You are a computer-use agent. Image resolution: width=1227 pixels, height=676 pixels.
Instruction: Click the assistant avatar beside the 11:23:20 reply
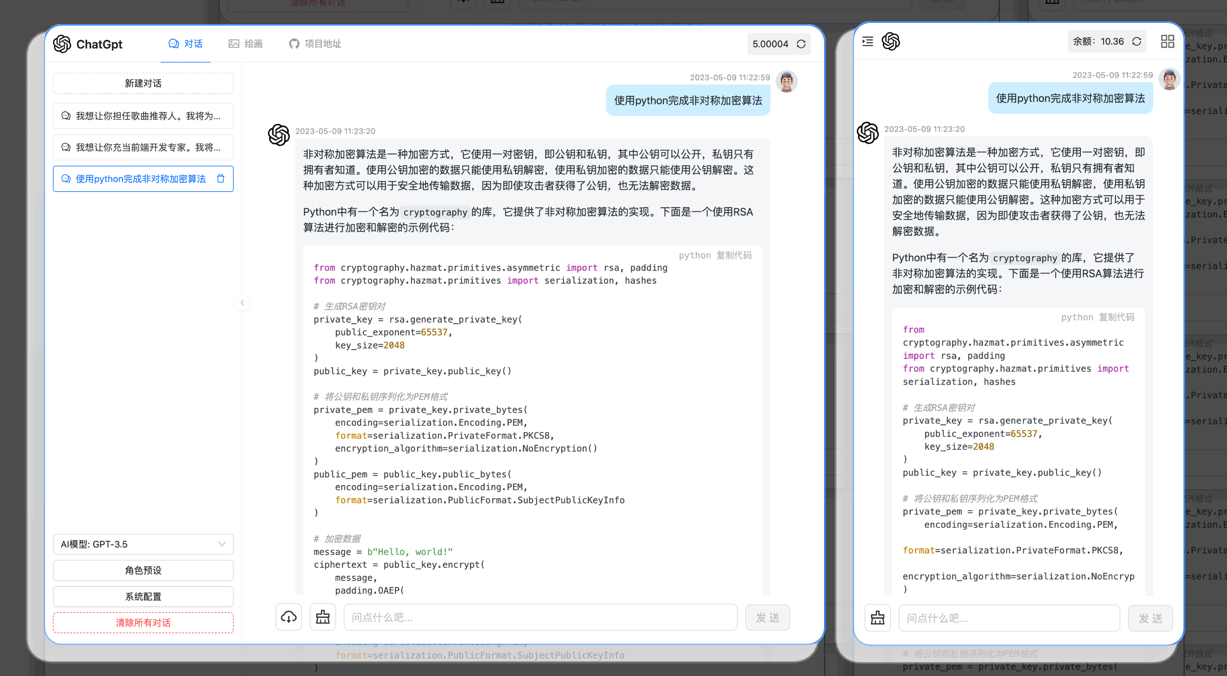(x=279, y=135)
